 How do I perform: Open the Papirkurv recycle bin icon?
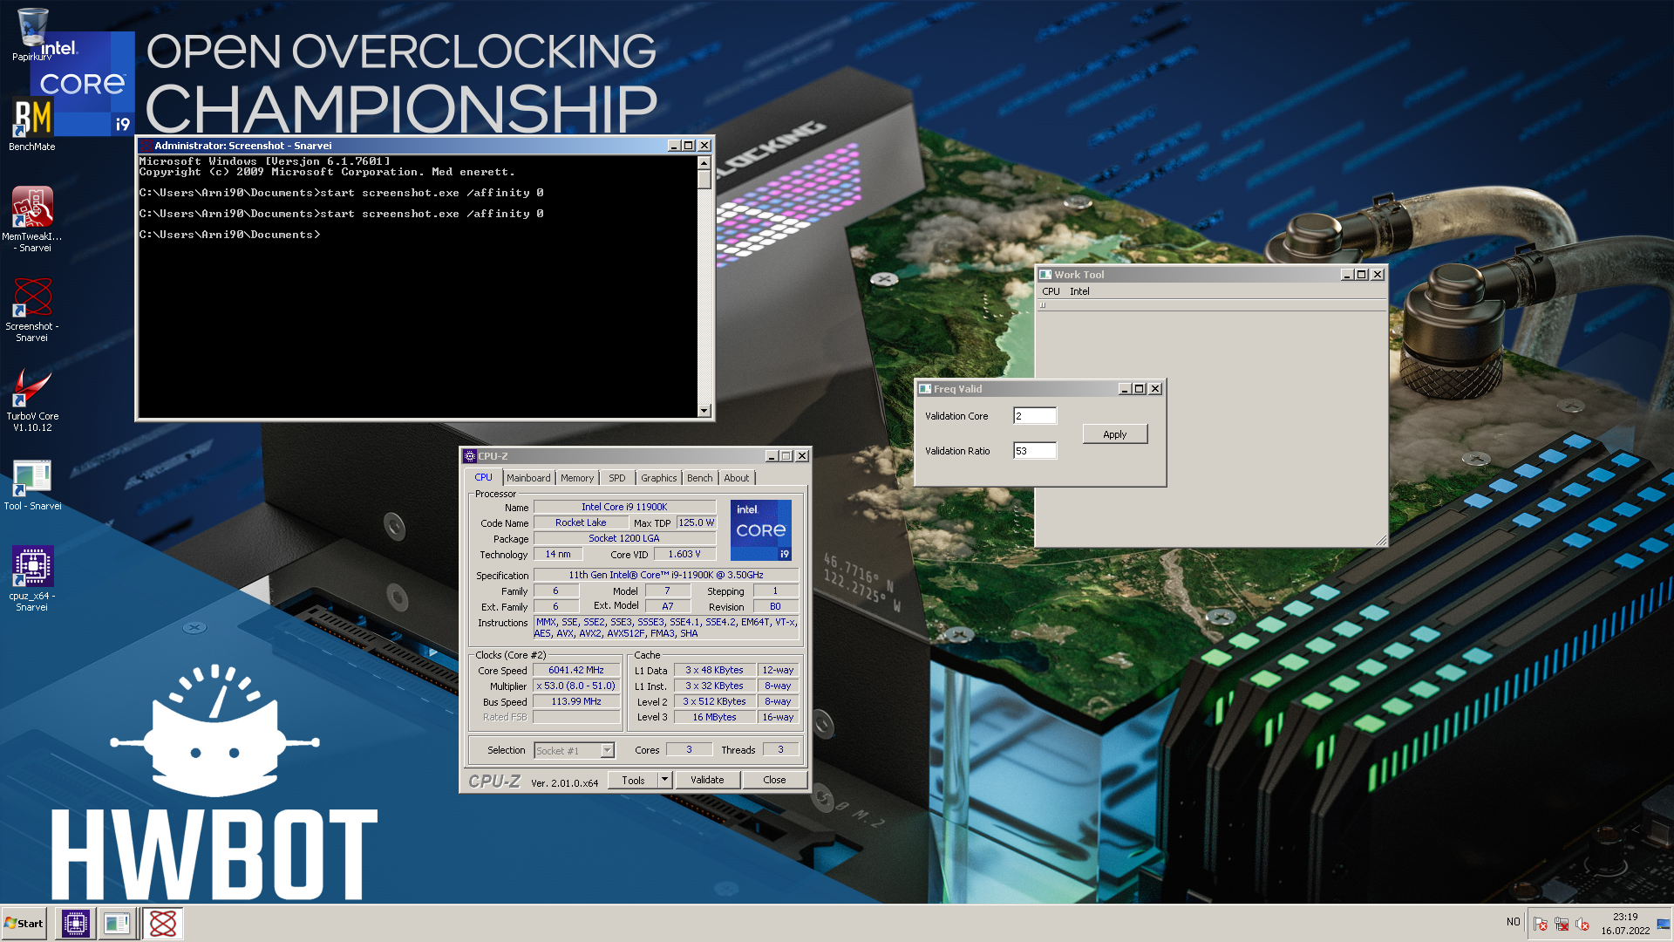pyautogui.click(x=32, y=35)
